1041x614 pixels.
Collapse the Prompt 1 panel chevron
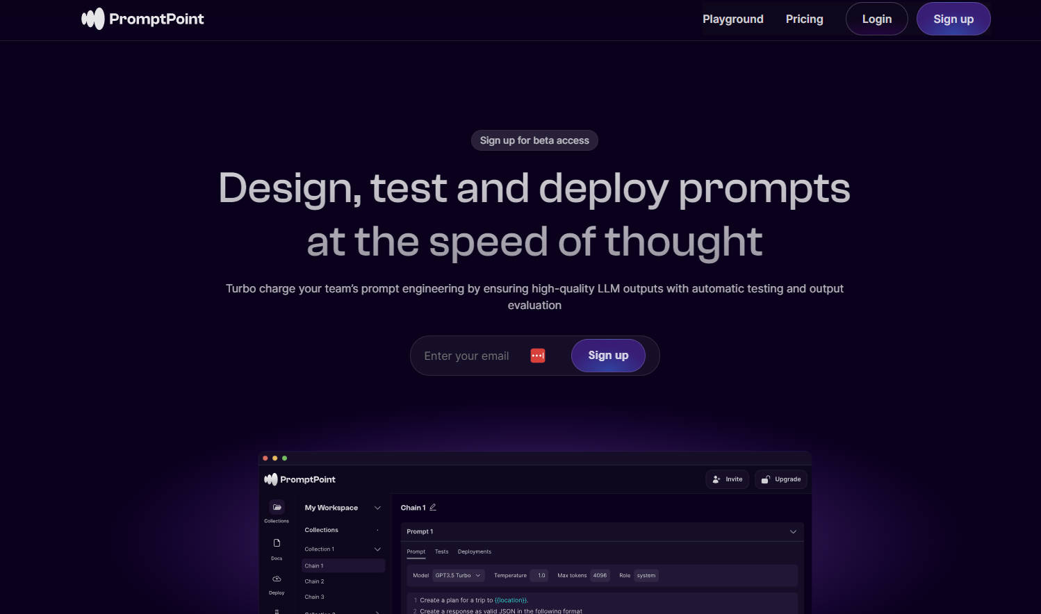(793, 532)
